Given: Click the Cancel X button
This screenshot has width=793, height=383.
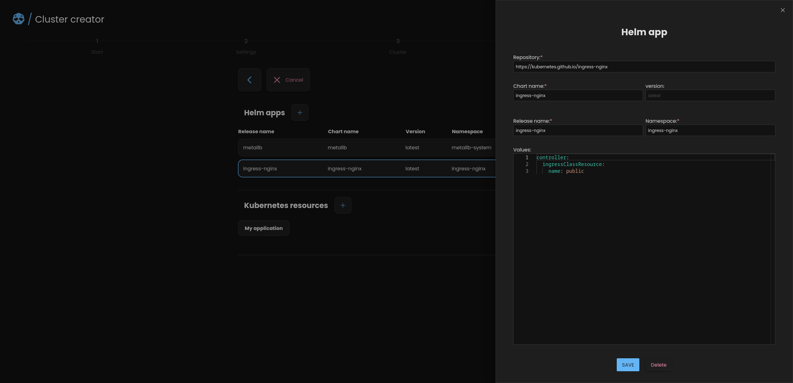Looking at the screenshot, I should click(288, 80).
